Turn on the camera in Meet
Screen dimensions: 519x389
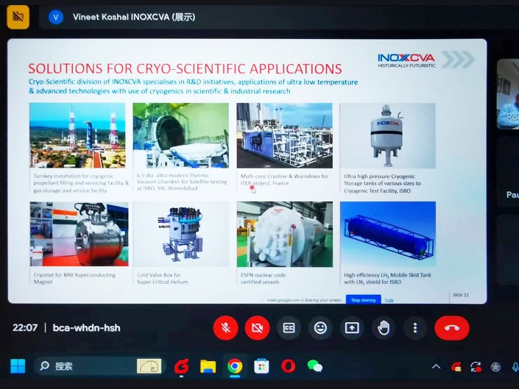click(257, 328)
